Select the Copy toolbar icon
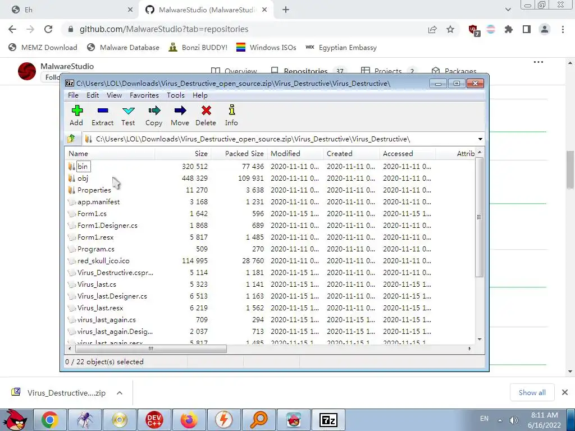This screenshot has height=431, width=575. pyautogui.click(x=154, y=116)
